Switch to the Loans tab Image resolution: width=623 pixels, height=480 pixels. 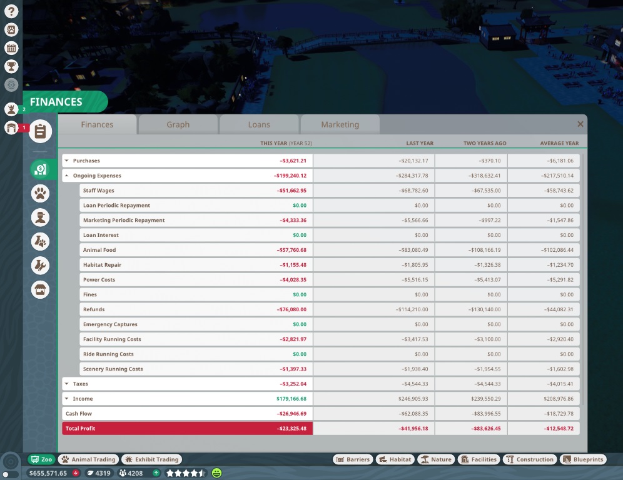(259, 124)
